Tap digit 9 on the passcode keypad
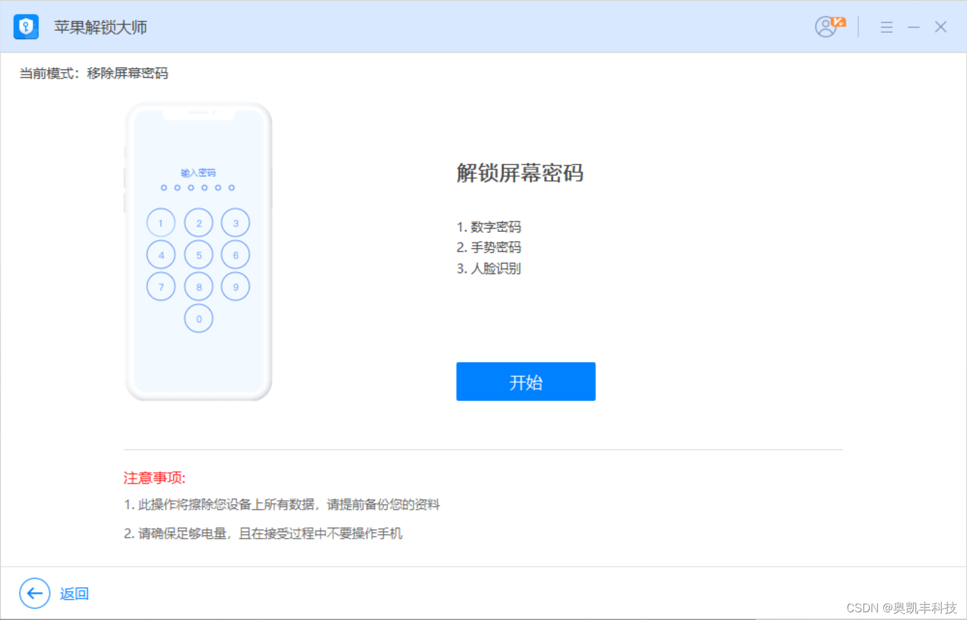The image size is (967, 620). 235,287
